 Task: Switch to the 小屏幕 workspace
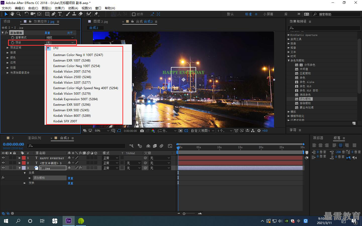point(268,14)
